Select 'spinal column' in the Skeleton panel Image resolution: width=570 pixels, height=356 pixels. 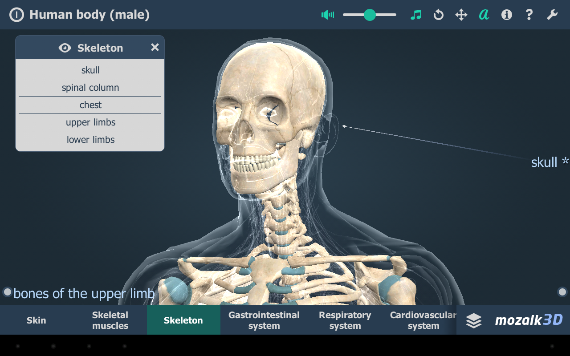click(90, 87)
